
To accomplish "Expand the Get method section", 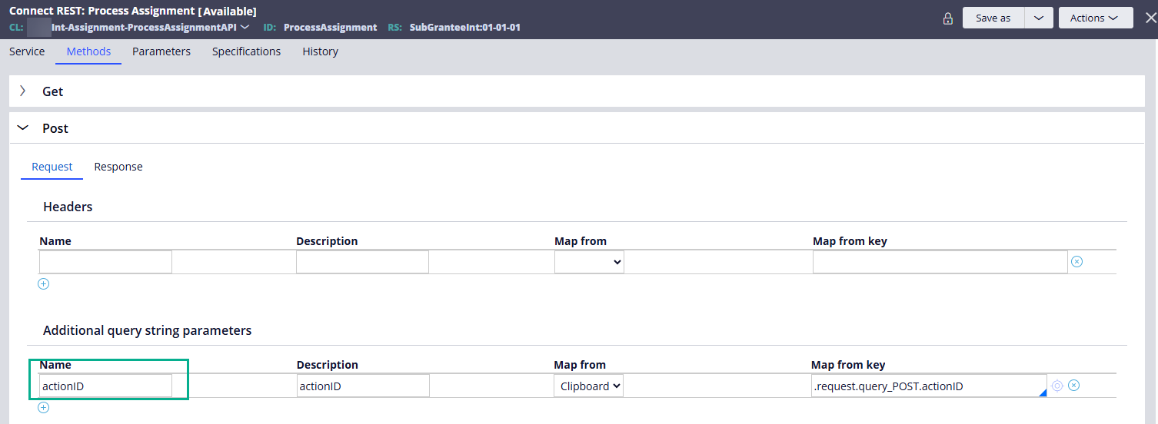I will coord(22,91).
